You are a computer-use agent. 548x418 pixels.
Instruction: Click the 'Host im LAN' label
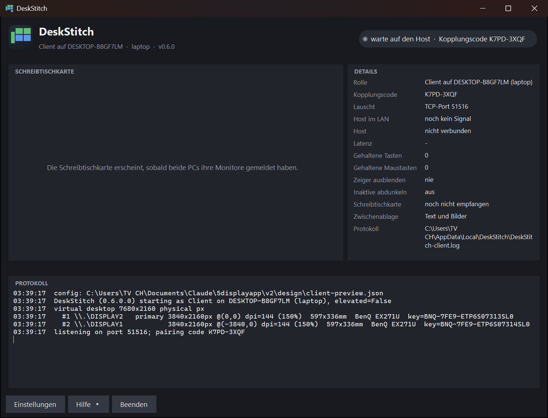pos(371,119)
